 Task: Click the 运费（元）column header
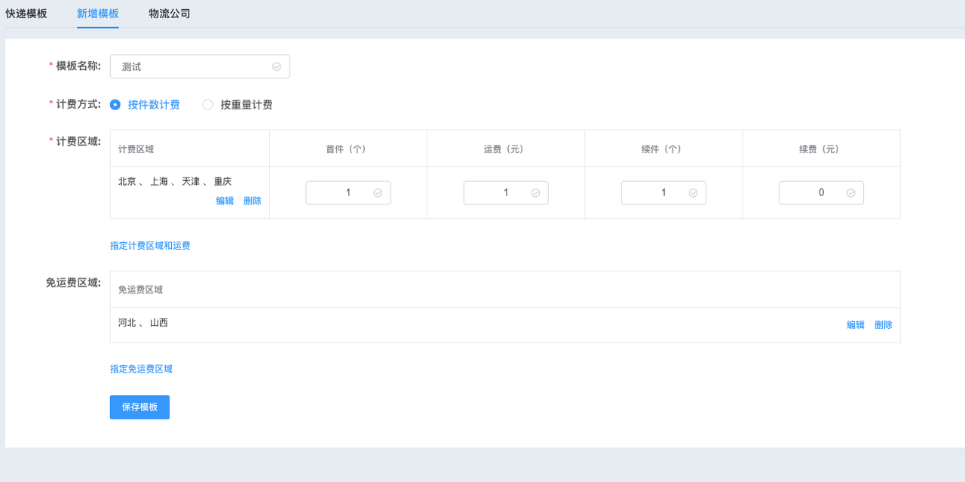pyautogui.click(x=506, y=149)
